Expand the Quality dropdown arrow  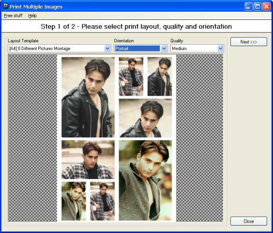click(220, 49)
